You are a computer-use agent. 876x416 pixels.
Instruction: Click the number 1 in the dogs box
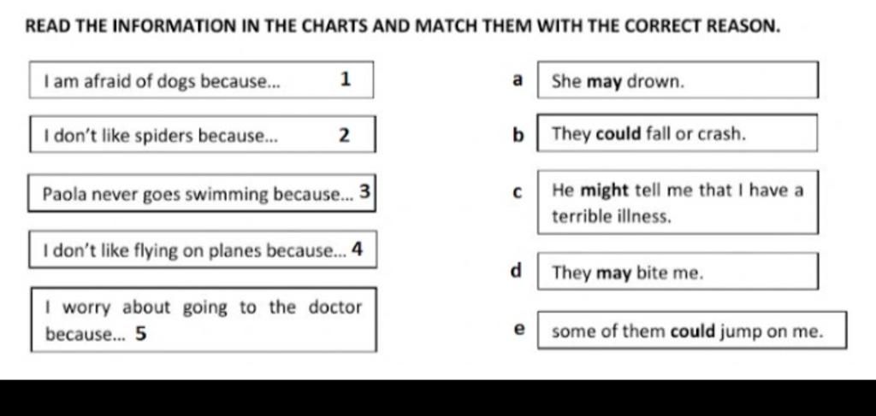(x=345, y=80)
